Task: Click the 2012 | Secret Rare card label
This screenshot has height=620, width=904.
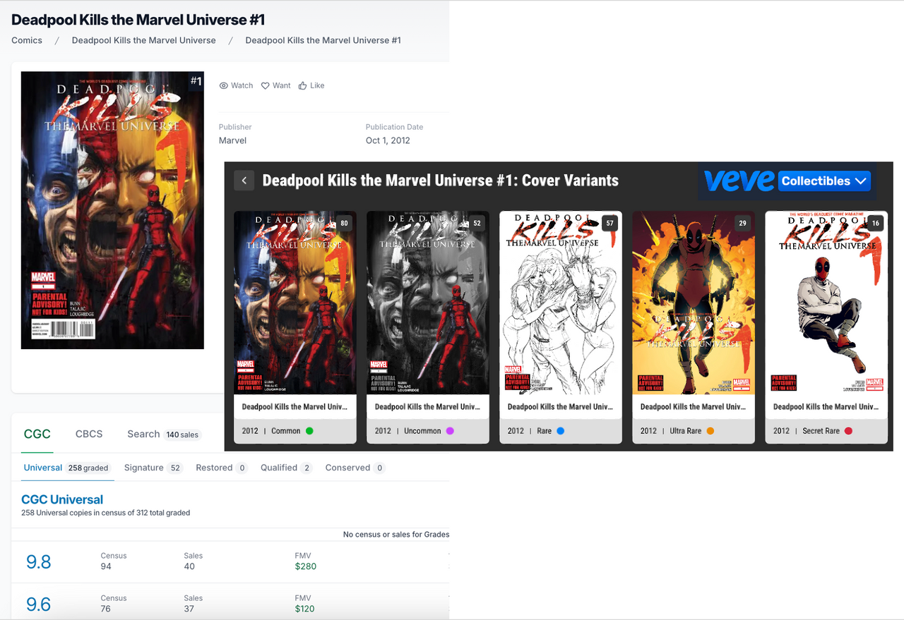Action: coord(807,431)
